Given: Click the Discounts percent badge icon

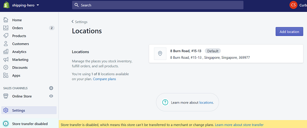Looking at the screenshot, I should pyautogui.click(x=6, y=67).
